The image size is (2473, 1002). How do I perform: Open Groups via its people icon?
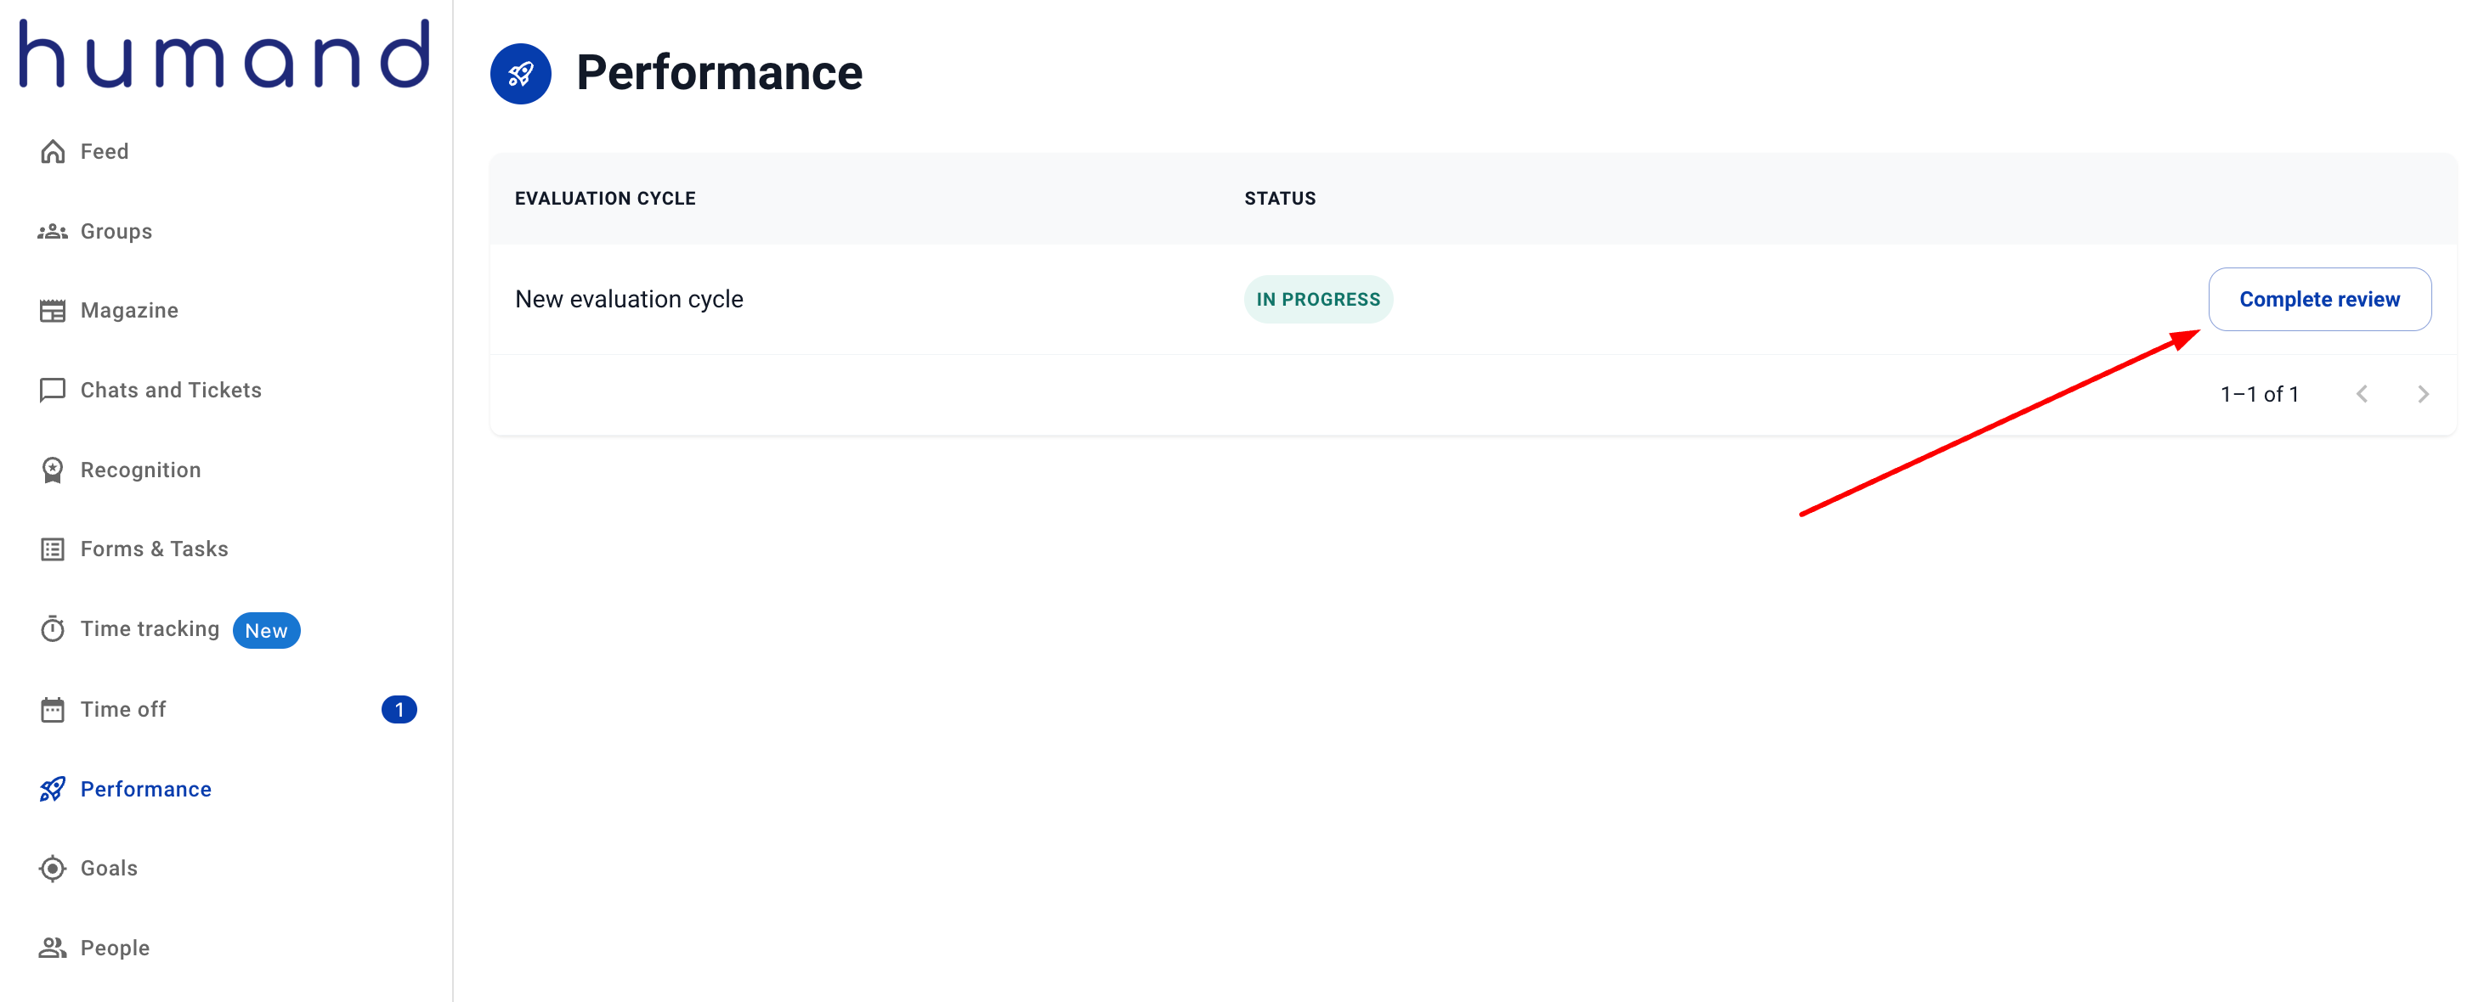(53, 231)
